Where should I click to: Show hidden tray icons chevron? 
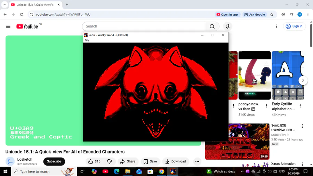(242, 171)
